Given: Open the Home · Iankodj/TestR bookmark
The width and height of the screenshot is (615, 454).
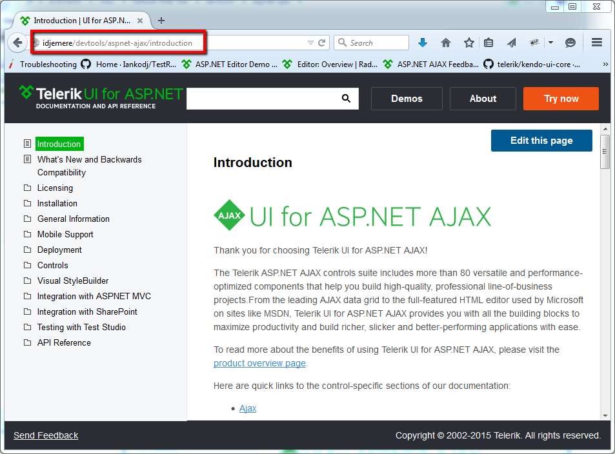Looking at the screenshot, I should pyautogui.click(x=129, y=64).
